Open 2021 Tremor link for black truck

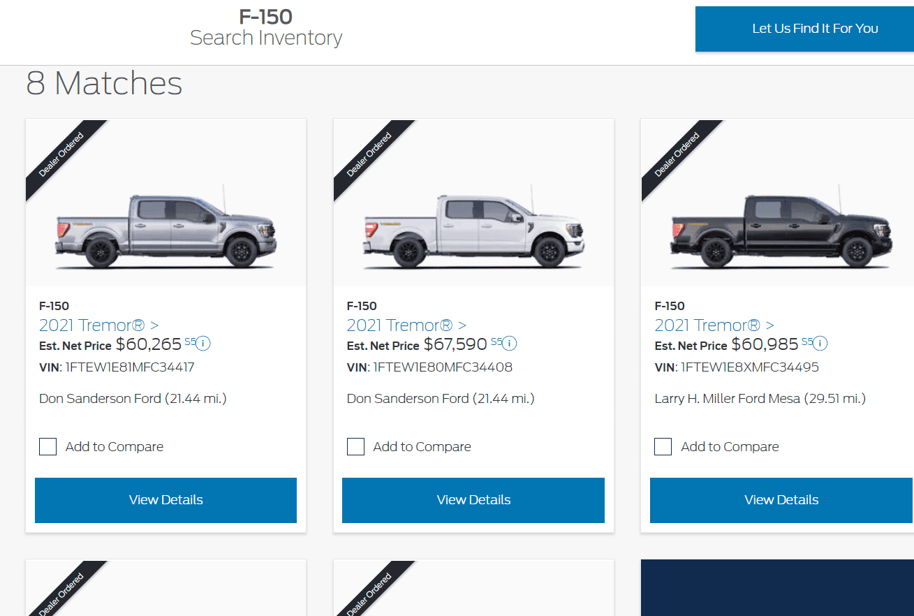pos(714,325)
